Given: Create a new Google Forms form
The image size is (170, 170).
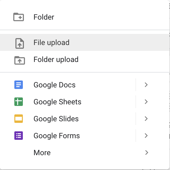Looking at the screenshot, I should tap(68, 136).
